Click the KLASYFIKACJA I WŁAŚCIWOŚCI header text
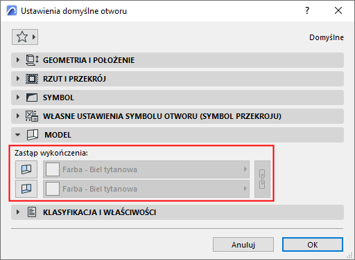Image resolution: width=355 pixels, height=260 pixels. (100, 212)
